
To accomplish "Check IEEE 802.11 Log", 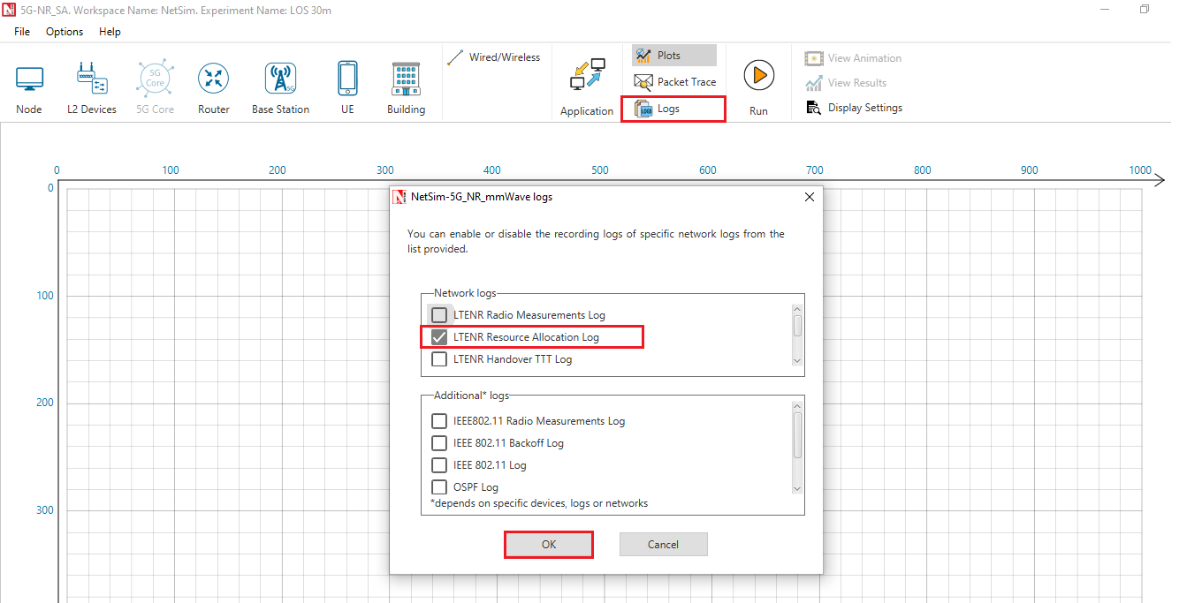I will click(439, 465).
